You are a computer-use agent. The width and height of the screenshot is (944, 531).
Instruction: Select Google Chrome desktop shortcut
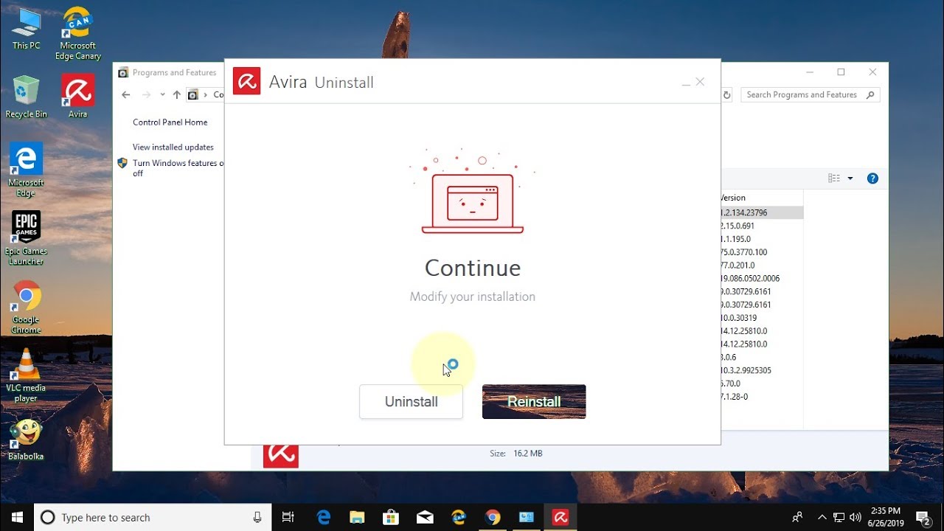[26, 307]
